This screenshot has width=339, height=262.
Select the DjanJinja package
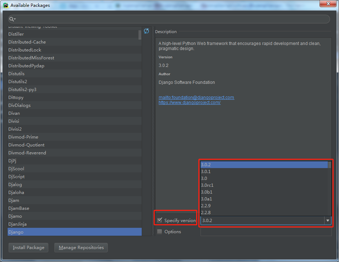pos(75,224)
